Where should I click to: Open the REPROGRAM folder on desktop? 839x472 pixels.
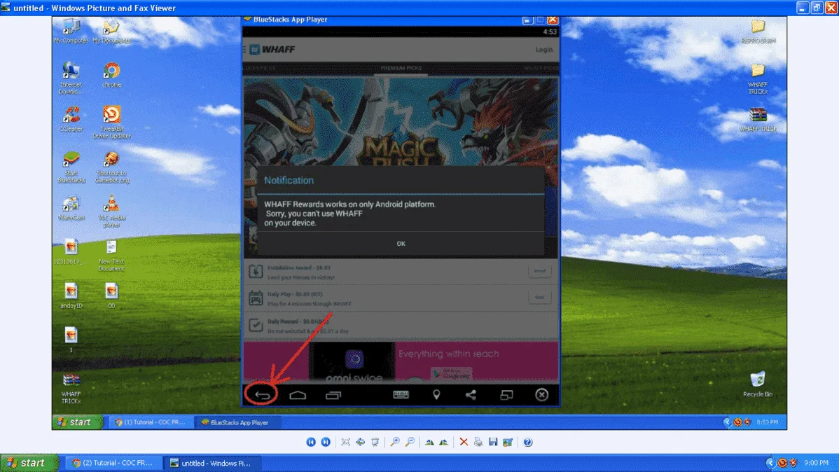(758, 31)
